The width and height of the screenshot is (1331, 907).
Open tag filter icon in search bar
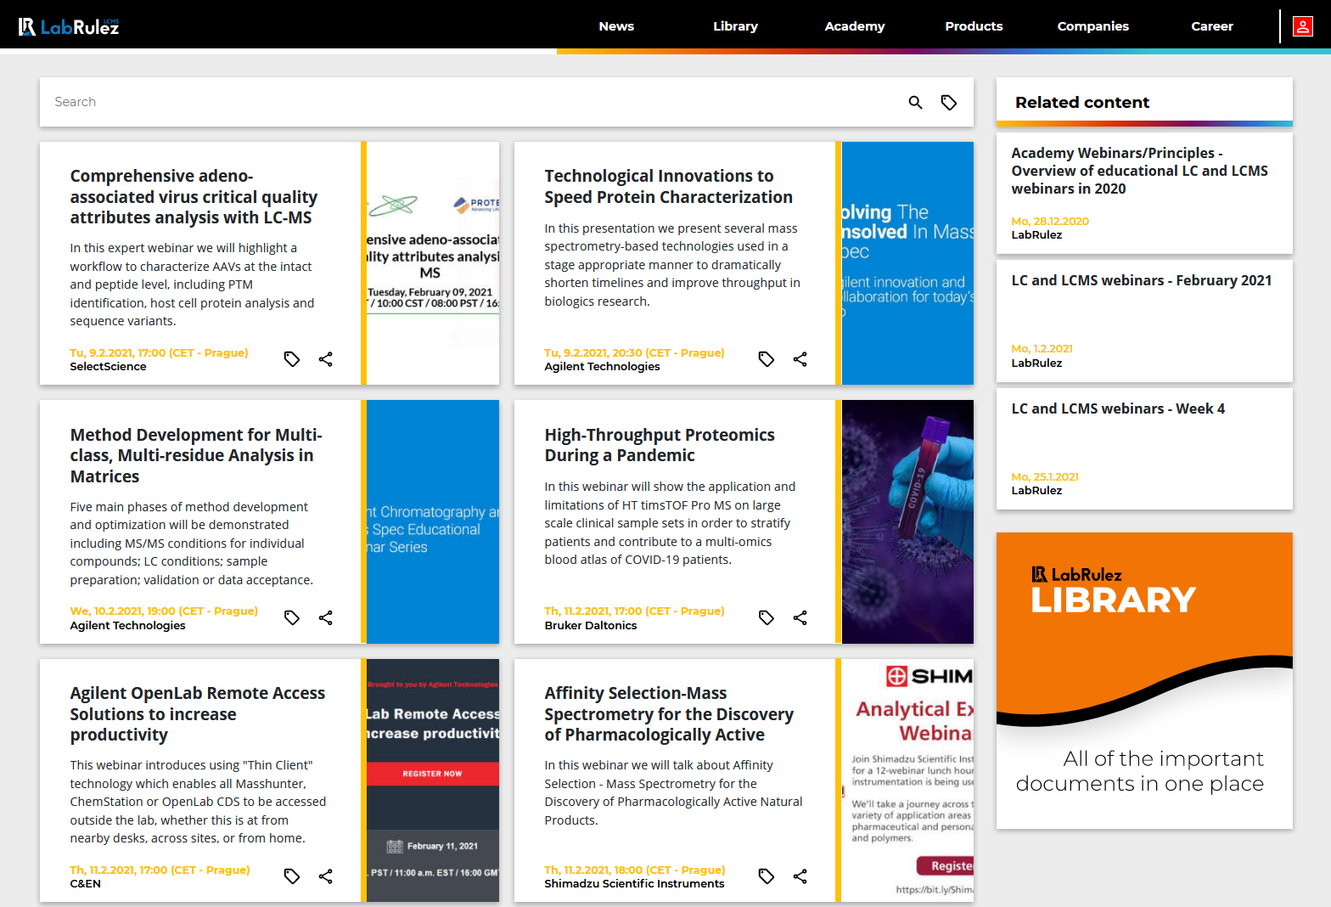point(949,102)
